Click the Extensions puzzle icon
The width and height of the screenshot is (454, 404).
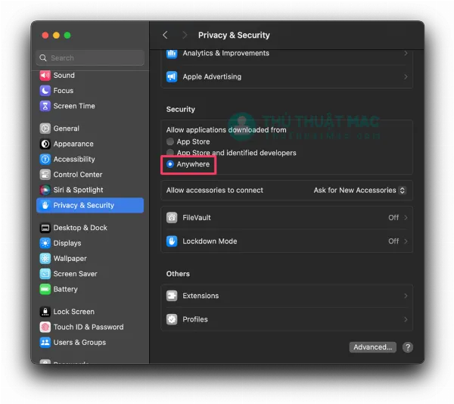click(172, 296)
